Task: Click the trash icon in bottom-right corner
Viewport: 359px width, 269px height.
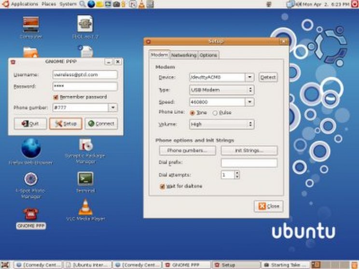Action: [x=355, y=265]
